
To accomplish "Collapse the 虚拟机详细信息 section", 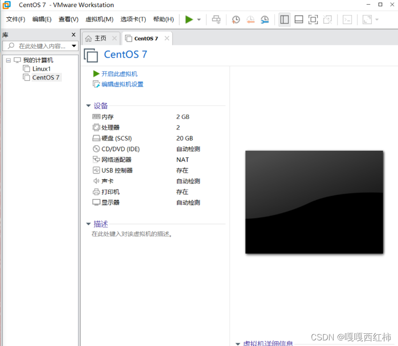I will click(x=238, y=344).
